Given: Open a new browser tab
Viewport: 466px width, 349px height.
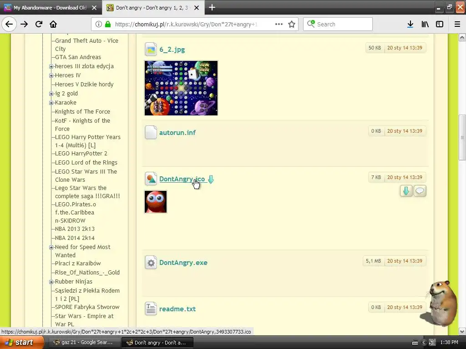Looking at the screenshot, I should tap(212, 7).
